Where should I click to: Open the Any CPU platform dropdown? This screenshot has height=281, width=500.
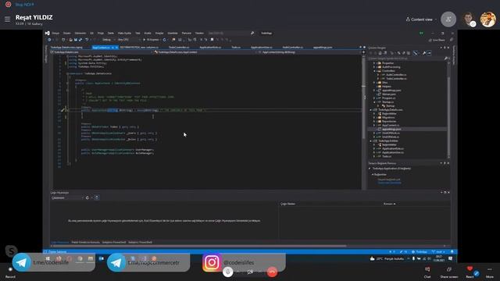(128, 40)
